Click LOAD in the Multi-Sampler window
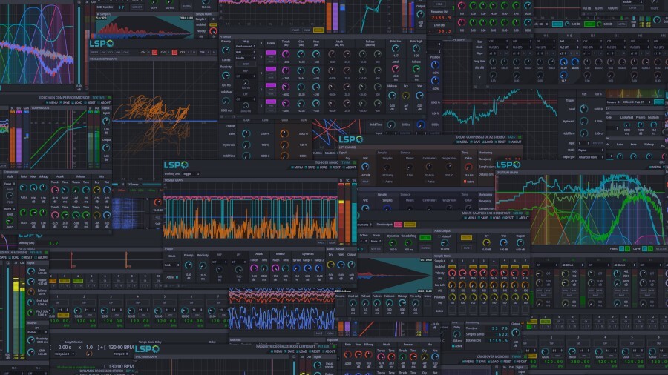The image size is (668, 375). click(495, 218)
